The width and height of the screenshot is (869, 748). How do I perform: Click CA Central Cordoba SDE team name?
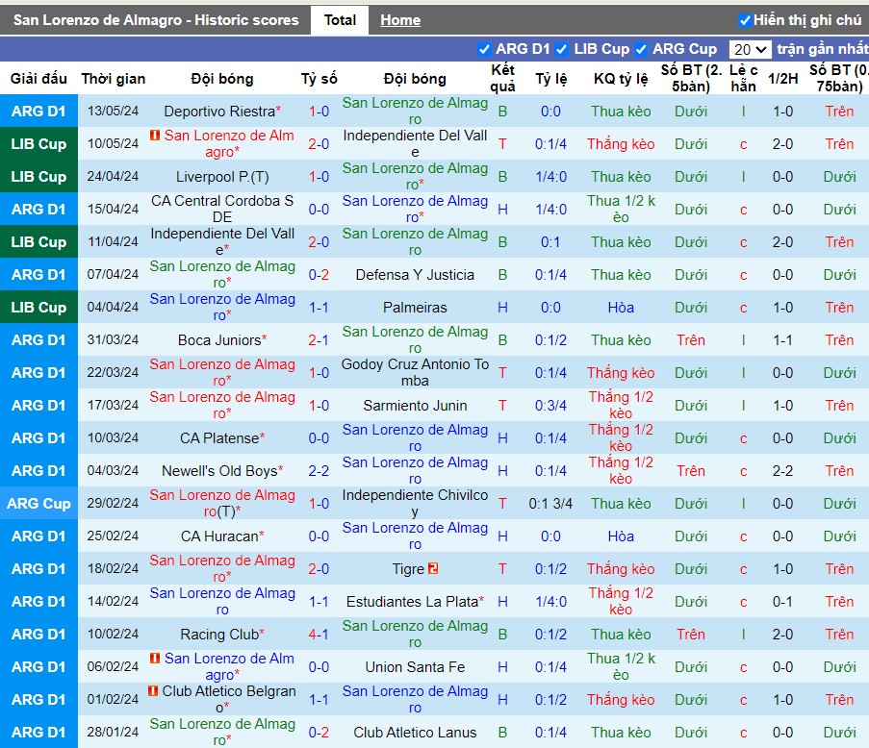coord(222,209)
